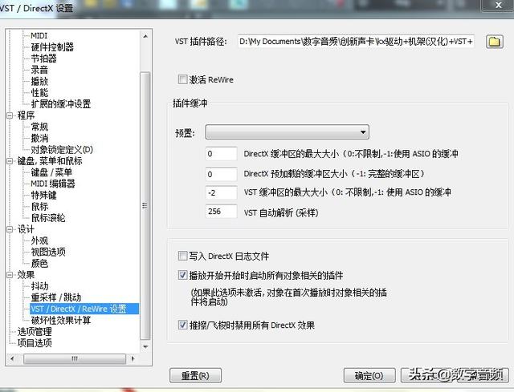Viewport: 514px width, 392px height.
Task: Close the VST / DirectX settings dialog
Action: 498,6
